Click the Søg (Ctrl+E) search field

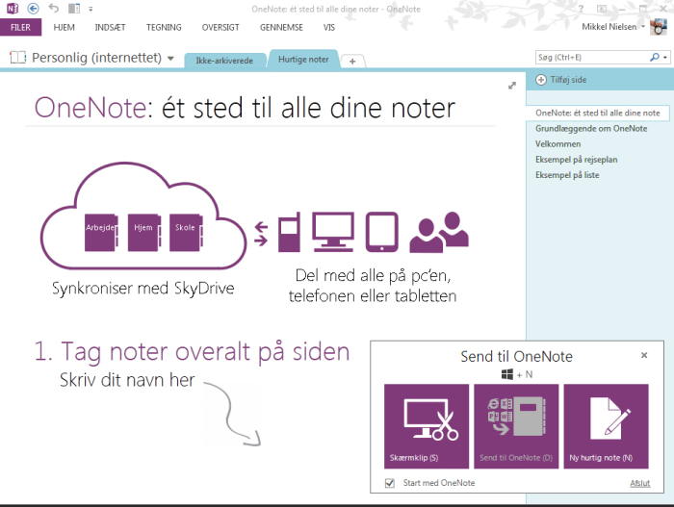pyautogui.click(x=591, y=57)
